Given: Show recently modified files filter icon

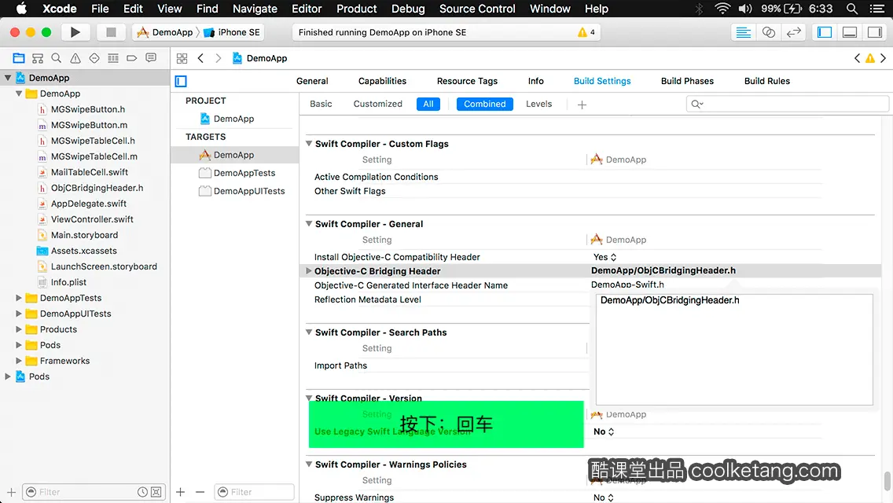Looking at the screenshot, I should [x=142, y=492].
